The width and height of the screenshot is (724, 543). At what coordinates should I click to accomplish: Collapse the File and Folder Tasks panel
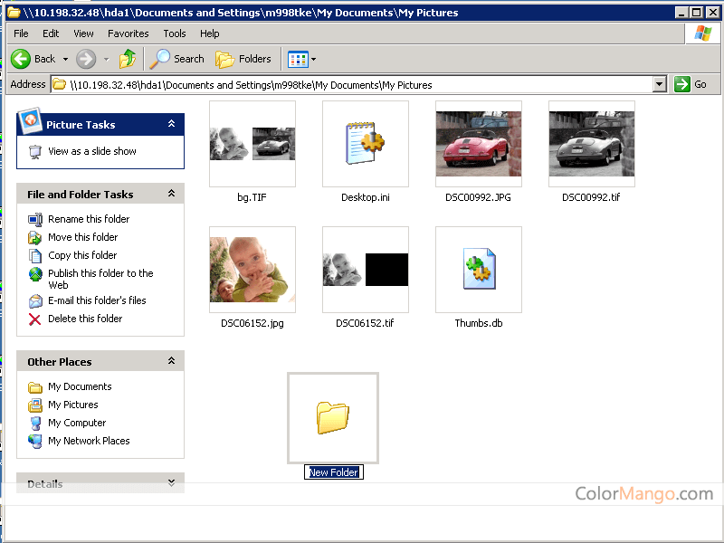171,194
